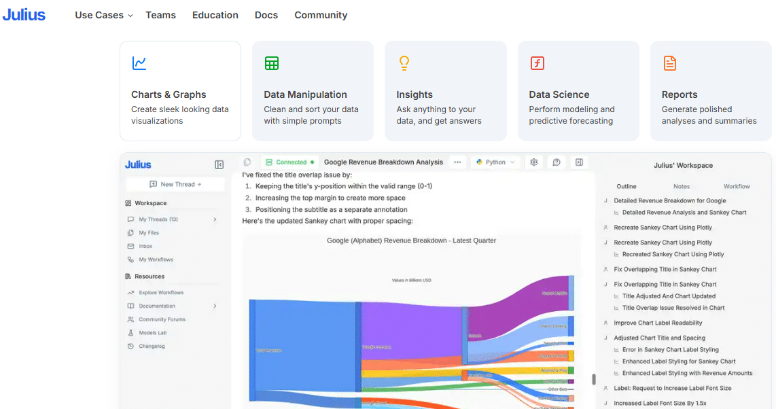Open My Files in the sidebar

click(149, 233)
